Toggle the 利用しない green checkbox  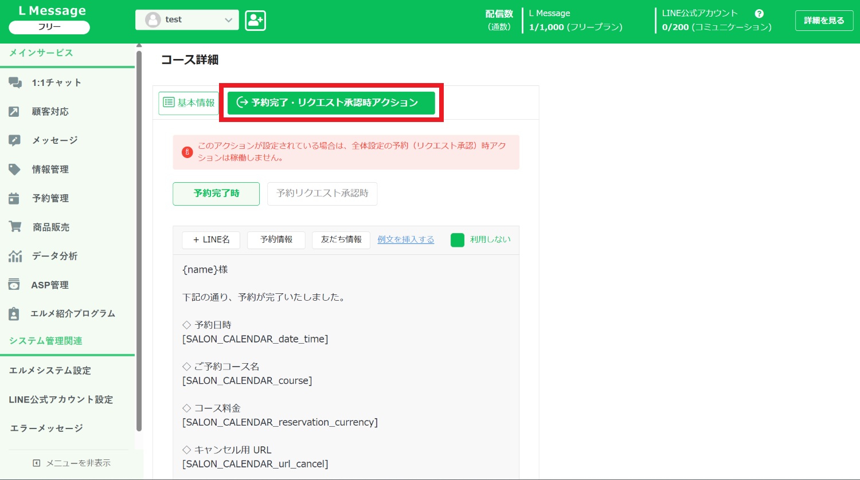click(x=457, y=240)
